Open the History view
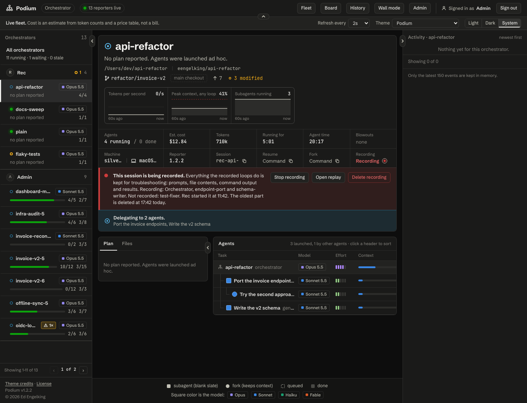Image resolution: width=527 pixels, height=403 pixels. 358,8
